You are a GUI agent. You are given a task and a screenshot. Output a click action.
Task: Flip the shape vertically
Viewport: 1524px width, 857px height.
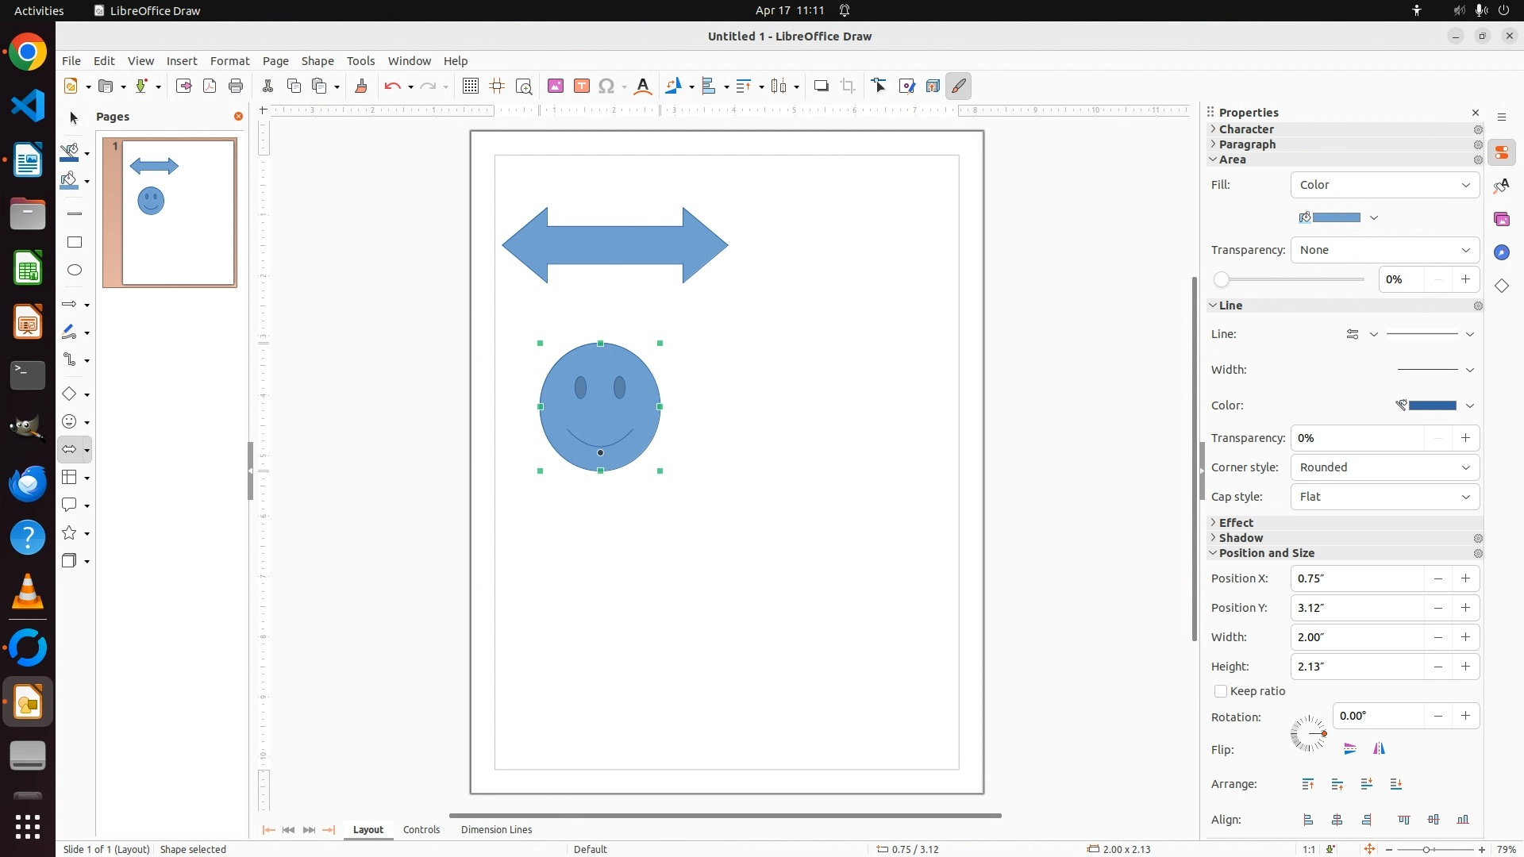(1350, 749)
